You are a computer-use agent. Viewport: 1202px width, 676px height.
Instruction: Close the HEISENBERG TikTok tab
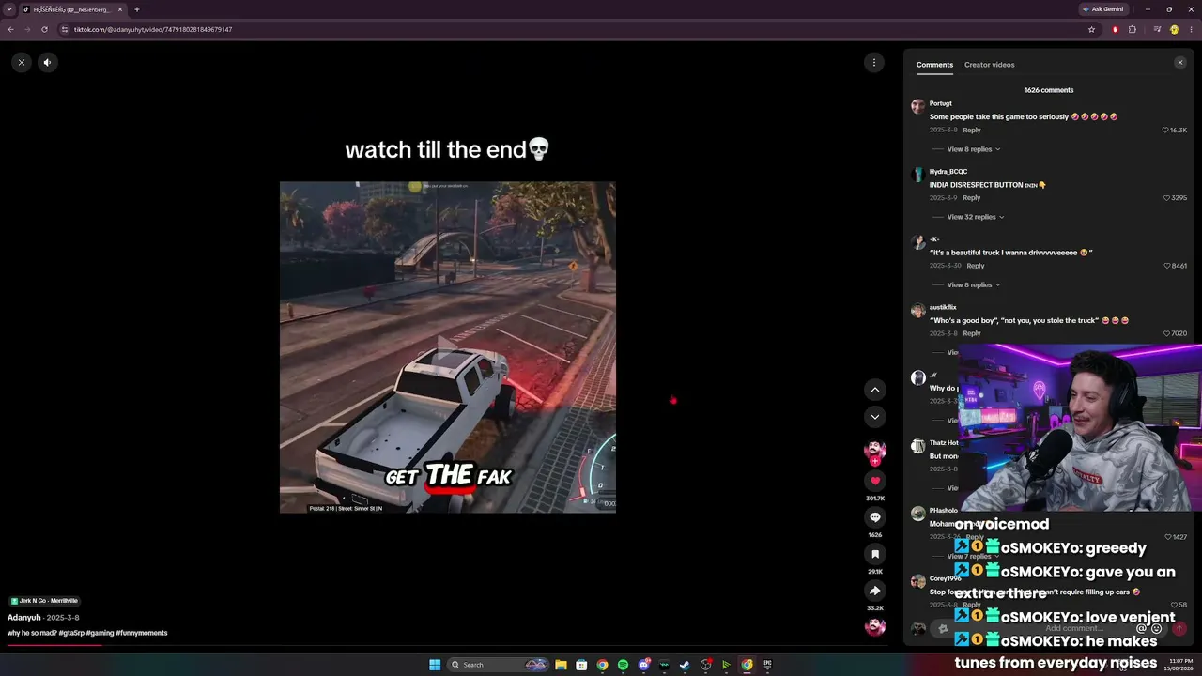tap(120, 9)
